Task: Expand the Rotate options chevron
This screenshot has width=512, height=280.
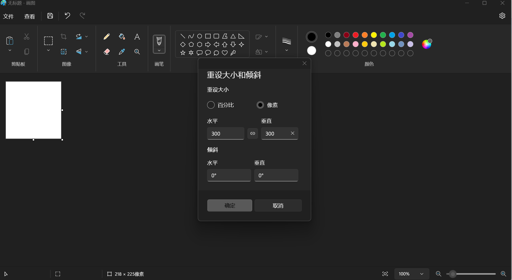Action: 86,36
